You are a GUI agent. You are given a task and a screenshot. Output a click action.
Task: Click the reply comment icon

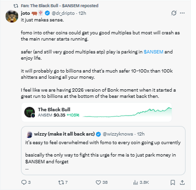[24, 182]
